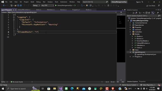Click the split editor plus icon
The height and width of the screenshot is (91, 162).
point(121,12)
